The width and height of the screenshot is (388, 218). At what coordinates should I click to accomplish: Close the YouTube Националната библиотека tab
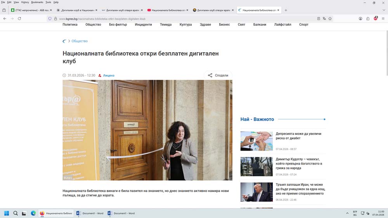coord(187,10)
